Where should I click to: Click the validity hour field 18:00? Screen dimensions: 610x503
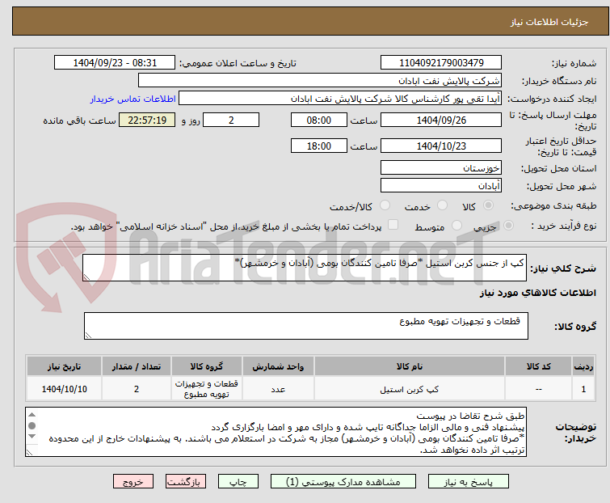point(318,146)
